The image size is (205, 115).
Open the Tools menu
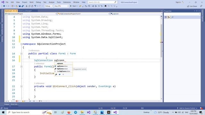[59, 2]
